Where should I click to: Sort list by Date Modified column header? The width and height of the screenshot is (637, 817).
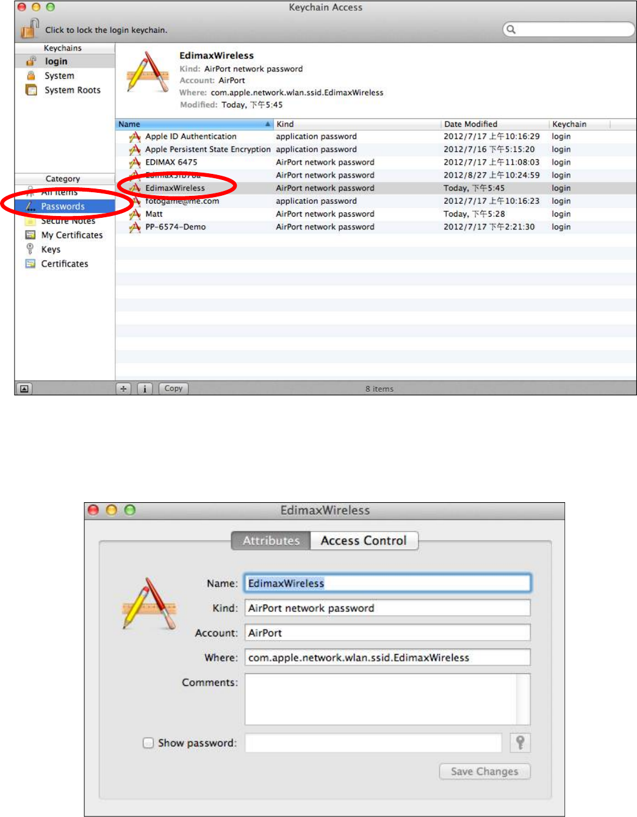pos(495,124)
